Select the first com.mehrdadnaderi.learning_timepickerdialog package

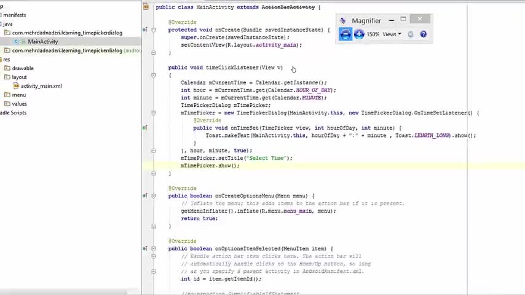click(x=67, y=33)
